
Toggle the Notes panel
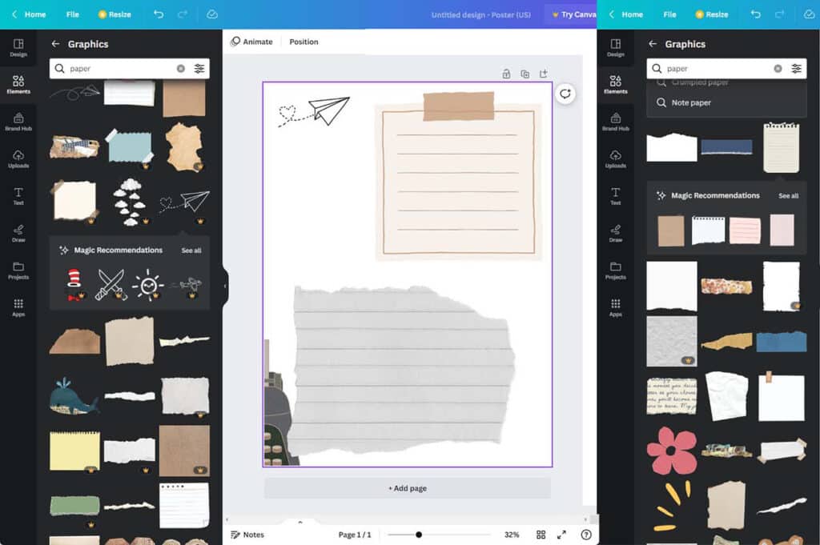click(247, 535)
